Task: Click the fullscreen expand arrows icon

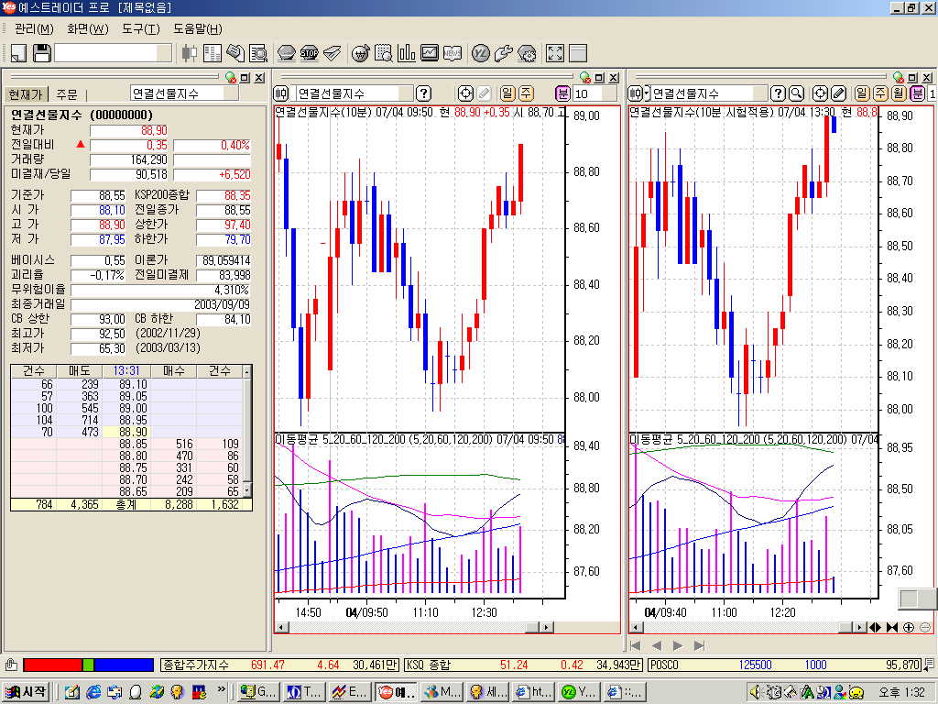Action: pyautogui.click(x=554, y=53)
